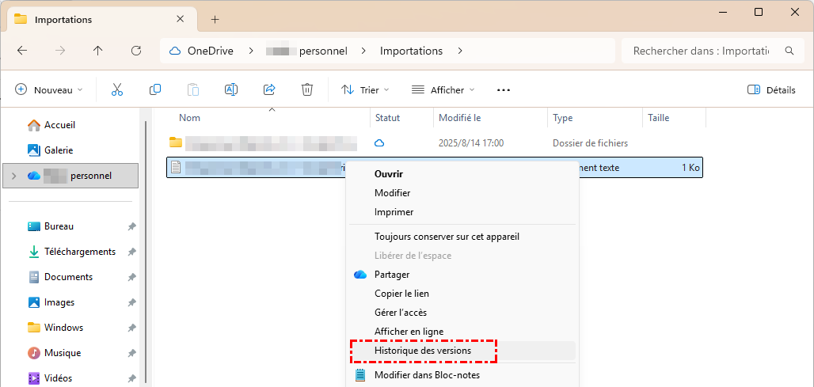Choose Toujours conserver sur cet appareil

click(x=447, y=237)
